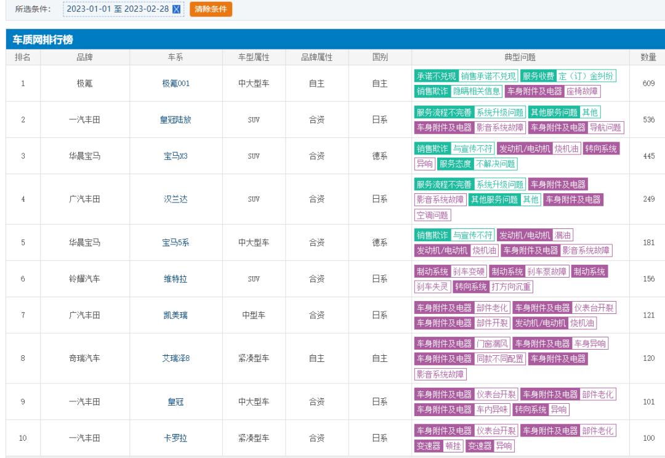Click the quantity 181 cell
The height and width of the screenshot is (458, 665).
pyautogui.click(x=648, y=243)
